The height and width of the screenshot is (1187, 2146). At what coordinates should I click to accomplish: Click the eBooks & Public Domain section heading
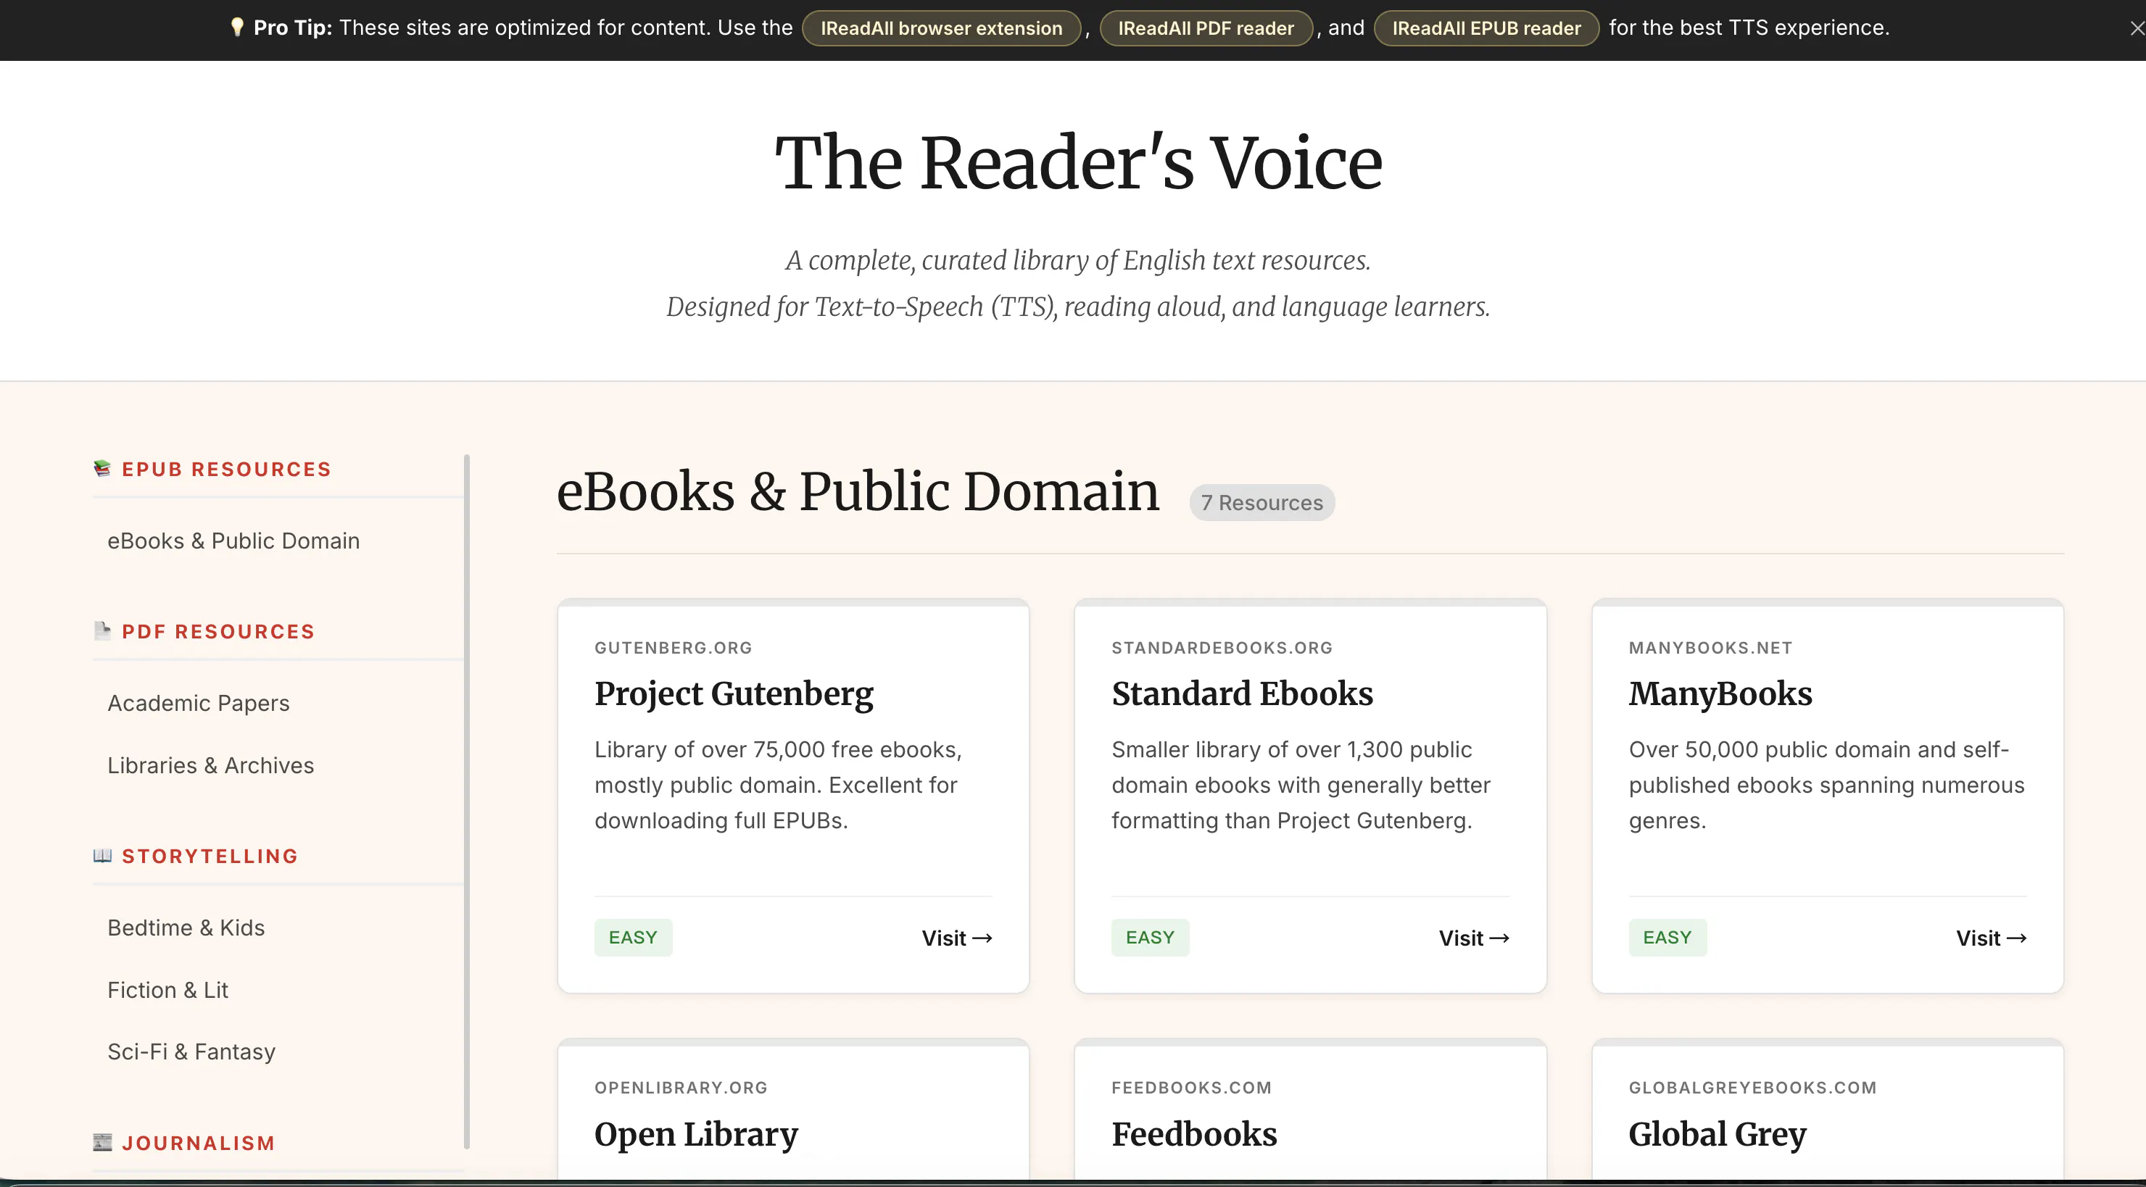(x=857, y=491)
